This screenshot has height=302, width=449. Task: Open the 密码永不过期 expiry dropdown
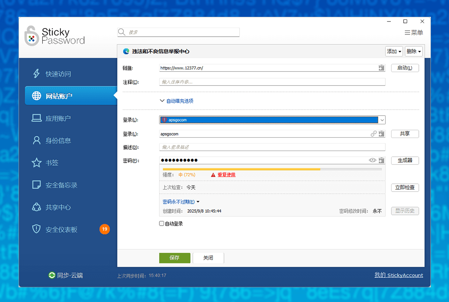click(x=181, y=202)
